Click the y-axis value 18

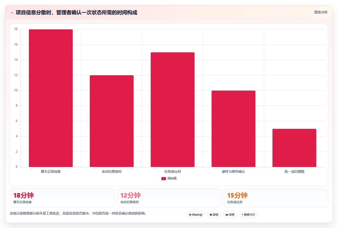(x=16, y=29)
